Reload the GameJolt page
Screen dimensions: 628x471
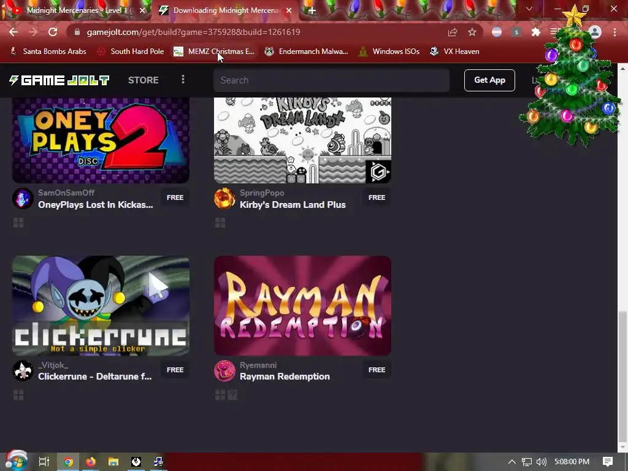tap(53, 32)
